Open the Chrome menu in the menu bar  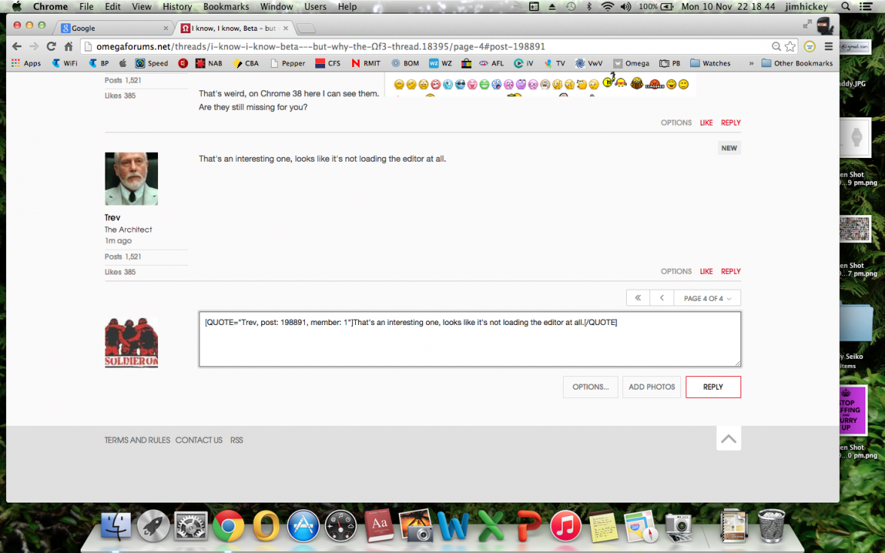[x=50, y=6]
